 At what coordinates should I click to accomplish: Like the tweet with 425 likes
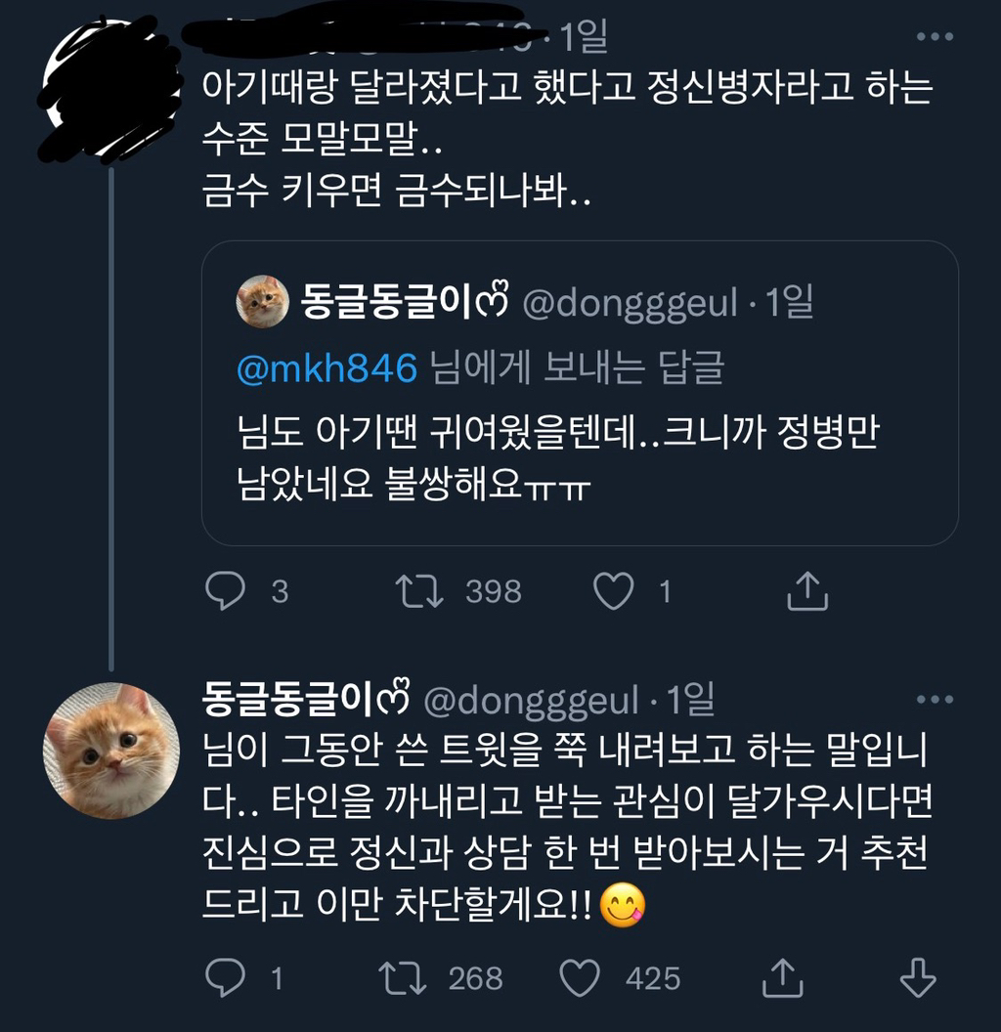pos(580,978)
